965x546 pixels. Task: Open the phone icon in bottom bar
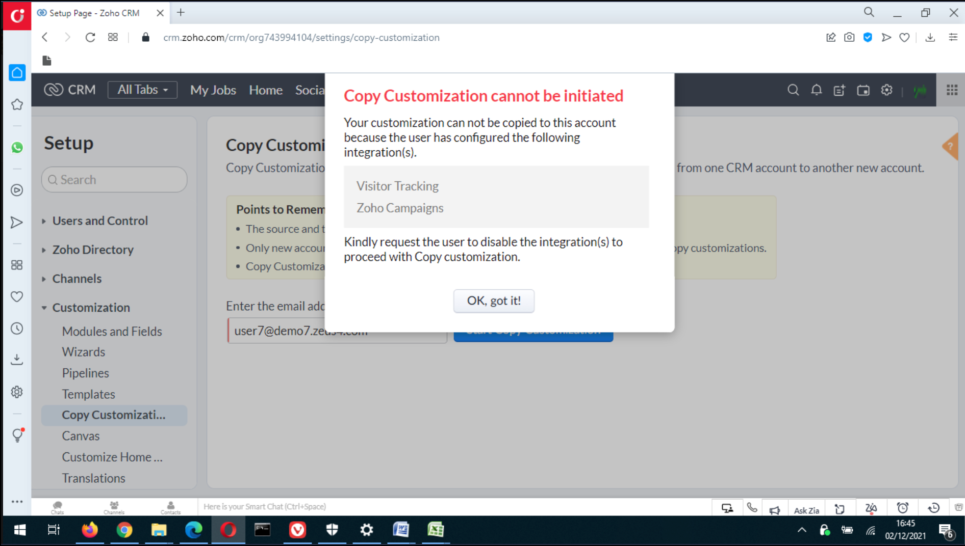tap(752, 508)
